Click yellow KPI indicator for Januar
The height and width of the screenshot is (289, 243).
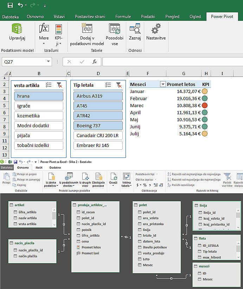[205, 91]
